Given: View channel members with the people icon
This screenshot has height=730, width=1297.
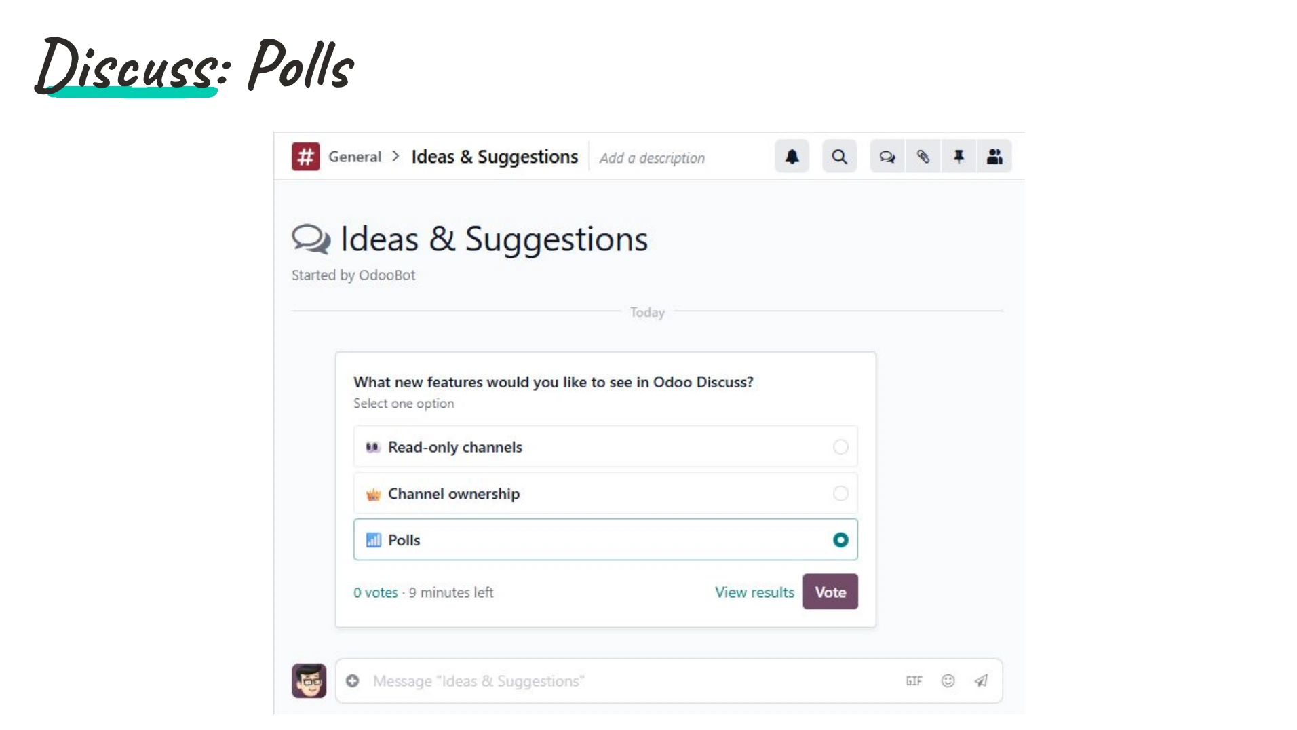Looking at the screenshot, I should click(994, 156).
